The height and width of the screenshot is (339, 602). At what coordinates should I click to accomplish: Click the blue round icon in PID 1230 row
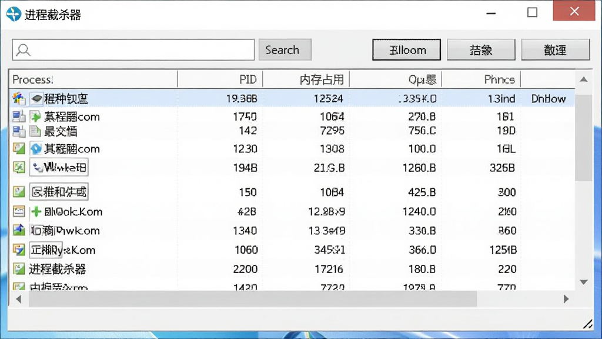coord(36,149)
